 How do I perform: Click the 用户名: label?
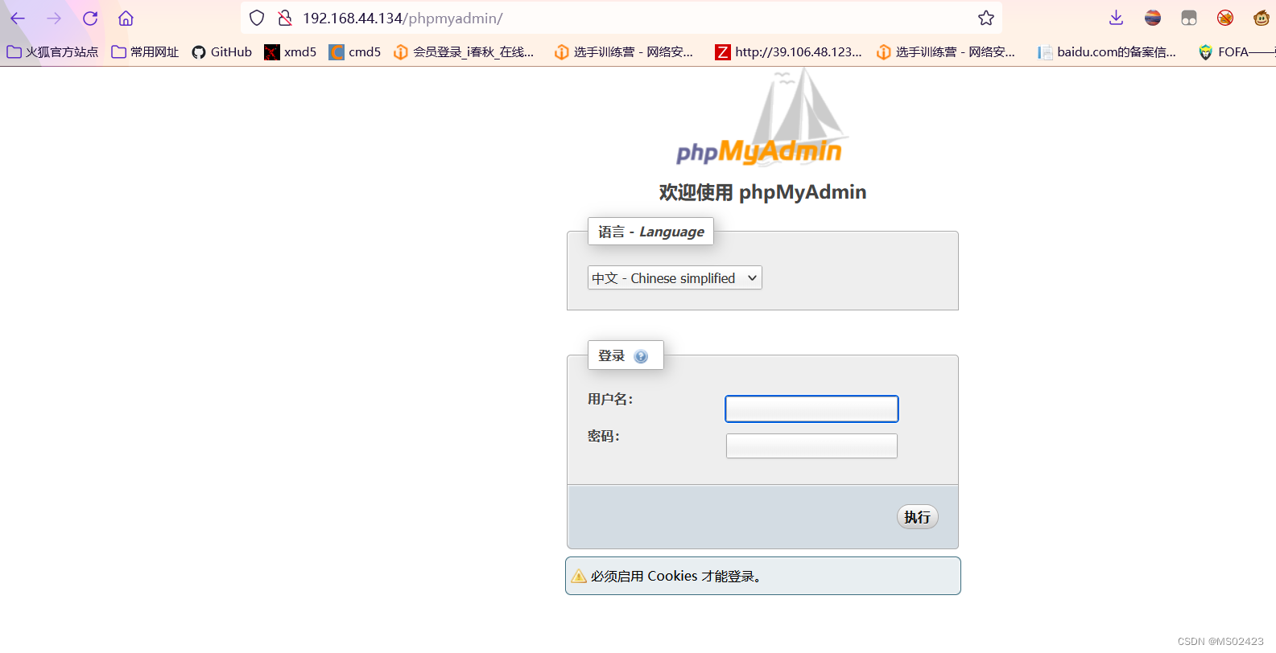point(610,399)
